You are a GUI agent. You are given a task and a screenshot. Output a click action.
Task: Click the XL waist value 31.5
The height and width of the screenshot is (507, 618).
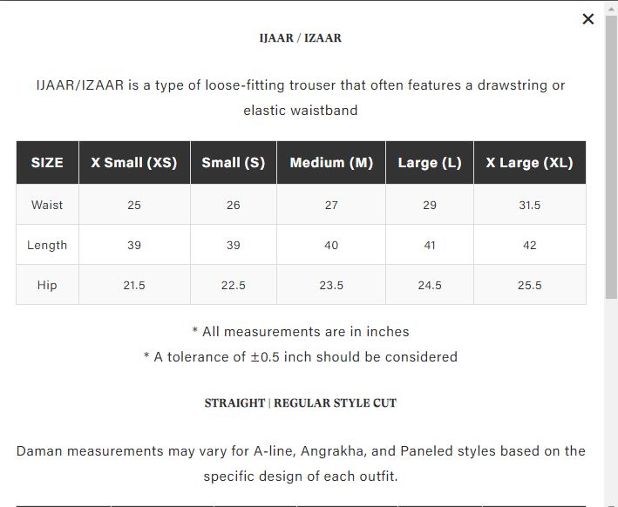(529, 205)
